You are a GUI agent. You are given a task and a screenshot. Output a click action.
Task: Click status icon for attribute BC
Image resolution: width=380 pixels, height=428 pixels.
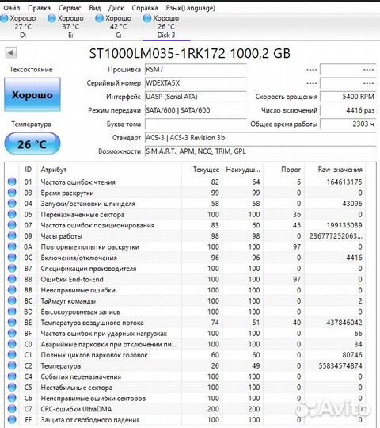[12, 301]
